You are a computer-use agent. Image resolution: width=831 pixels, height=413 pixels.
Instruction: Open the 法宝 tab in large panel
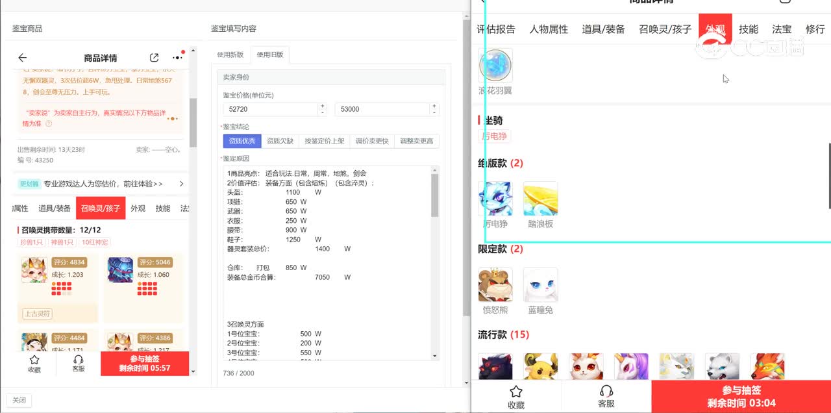(782, 29)
